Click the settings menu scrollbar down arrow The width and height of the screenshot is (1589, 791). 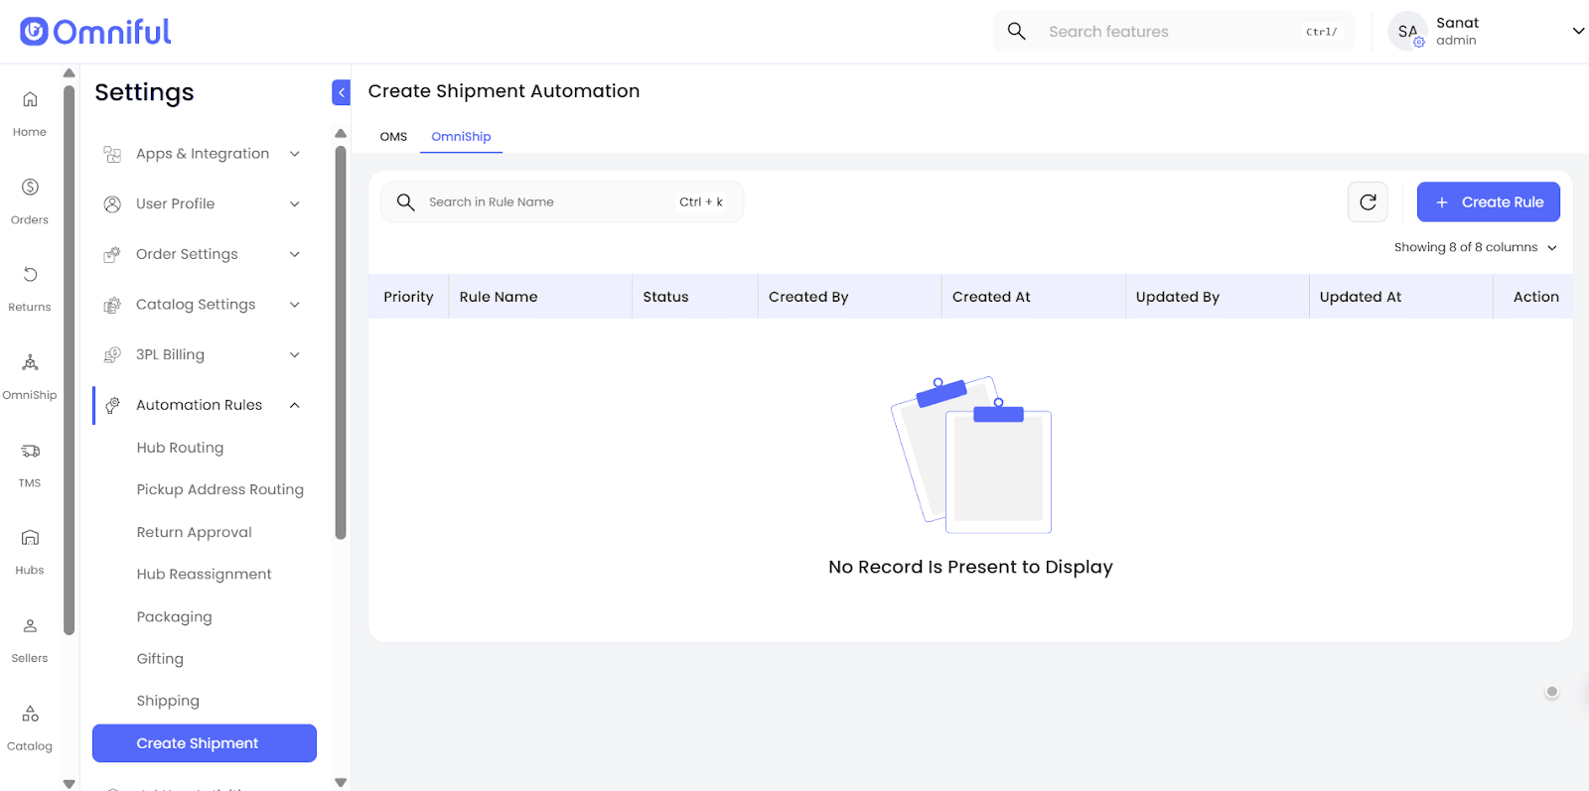click(341, 782)
